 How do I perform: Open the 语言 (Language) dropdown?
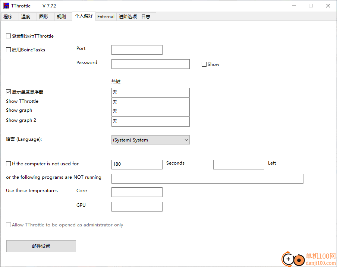[151, 140]
